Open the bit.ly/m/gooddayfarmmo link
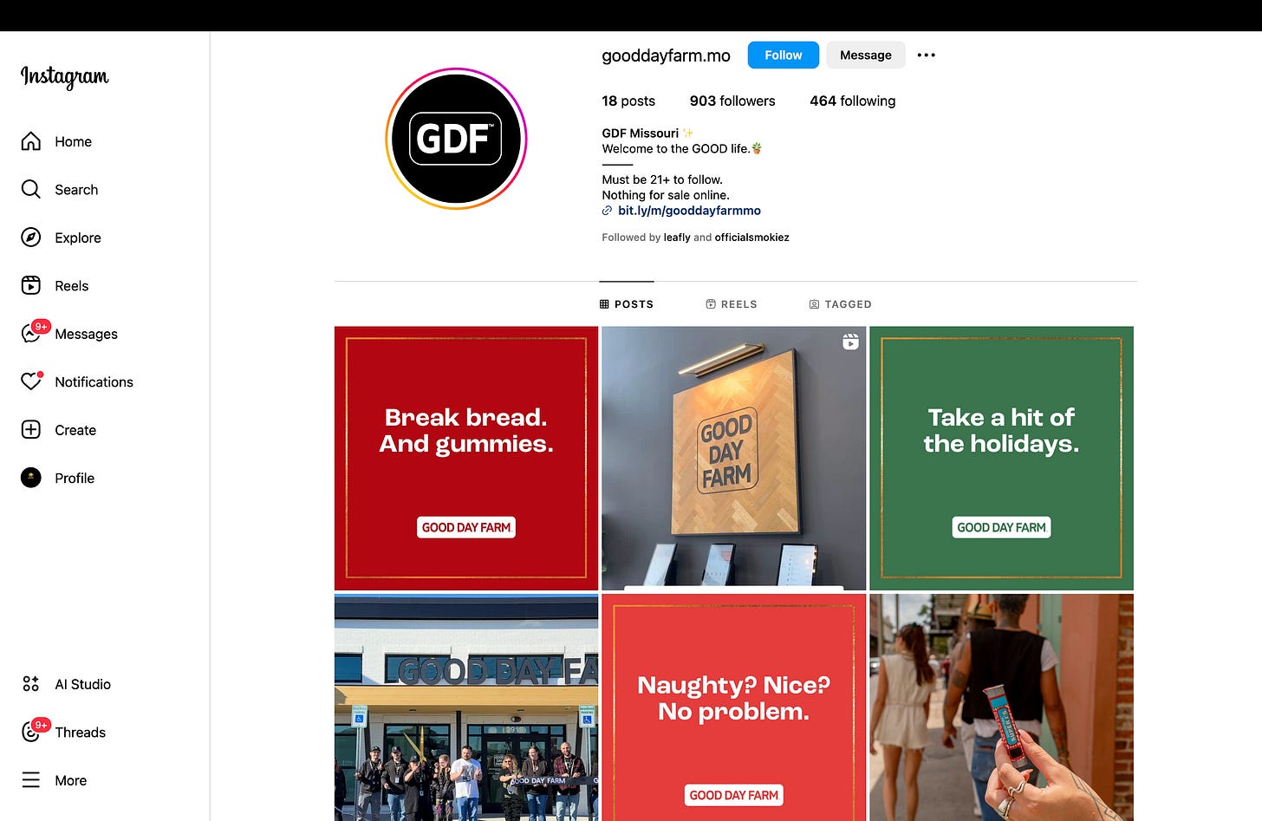Screen dimensions: 1262x821 pyautogui.click(x=689, y=211)
